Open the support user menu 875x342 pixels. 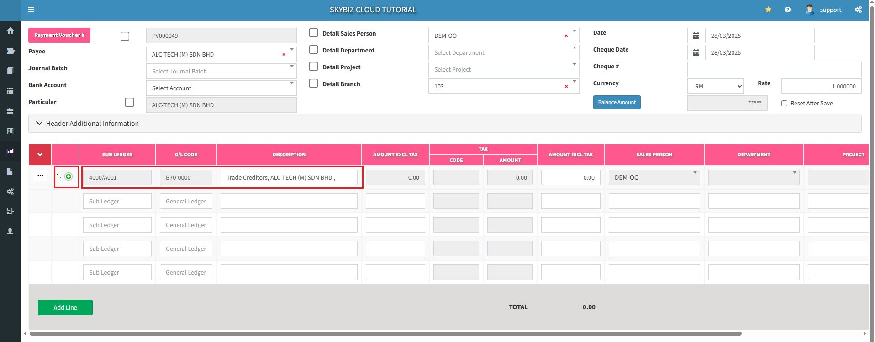pyautogui.click(x=823, y=10)
